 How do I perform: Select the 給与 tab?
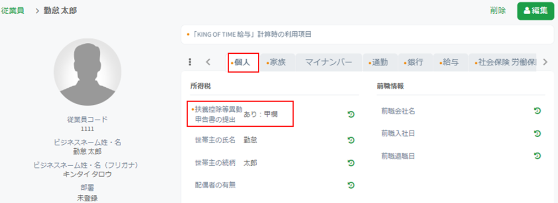[x=451, y=63]
